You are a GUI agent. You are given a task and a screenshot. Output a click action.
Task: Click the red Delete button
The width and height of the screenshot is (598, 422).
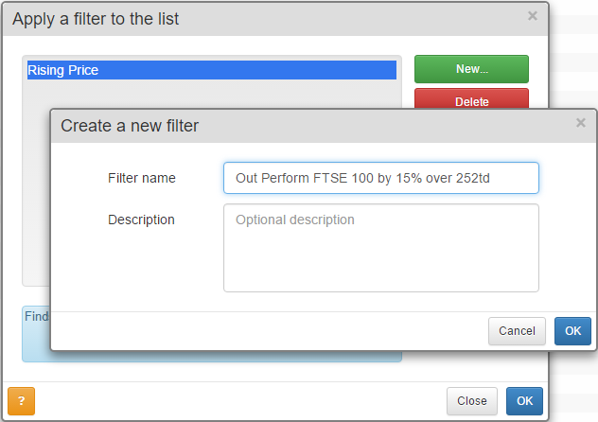click(471, 98)
